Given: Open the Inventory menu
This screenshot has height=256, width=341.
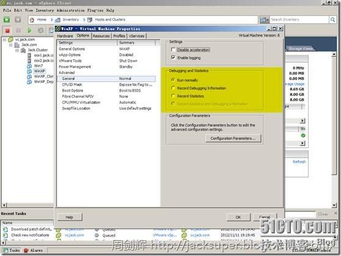Looking at the screenshot, I should [x=45, y=10].
